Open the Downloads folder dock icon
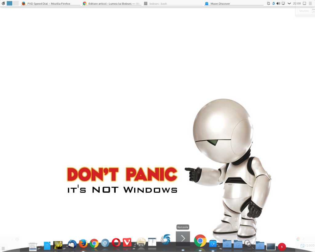Screen dimensions: 315x252 coord(260,245)
